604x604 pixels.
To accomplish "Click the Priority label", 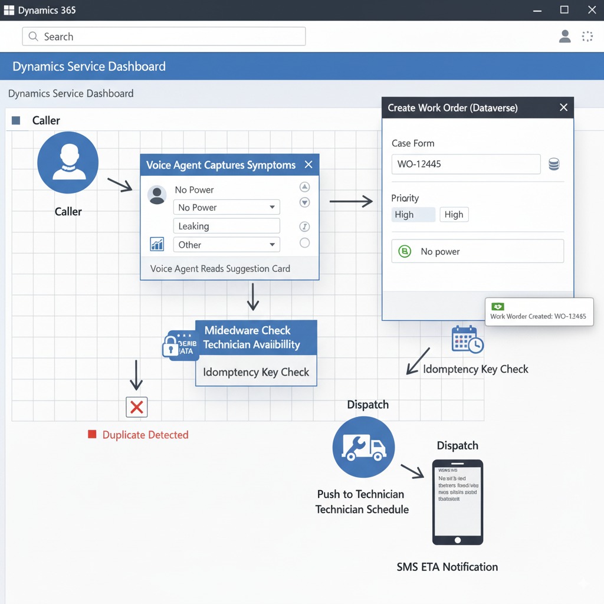I will 405,198.
